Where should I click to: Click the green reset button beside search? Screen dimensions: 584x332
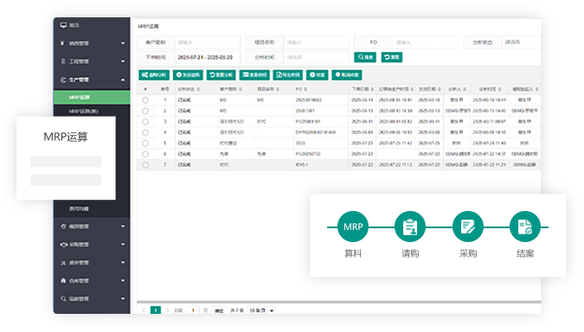click(x=391, y=57)
